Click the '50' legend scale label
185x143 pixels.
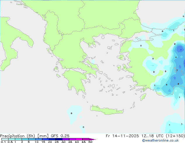(90, 142)
